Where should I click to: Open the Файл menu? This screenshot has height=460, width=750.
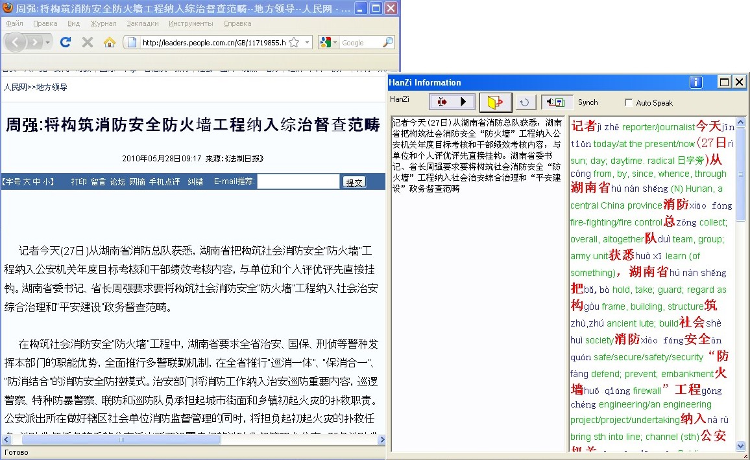[x=14, y=23]
